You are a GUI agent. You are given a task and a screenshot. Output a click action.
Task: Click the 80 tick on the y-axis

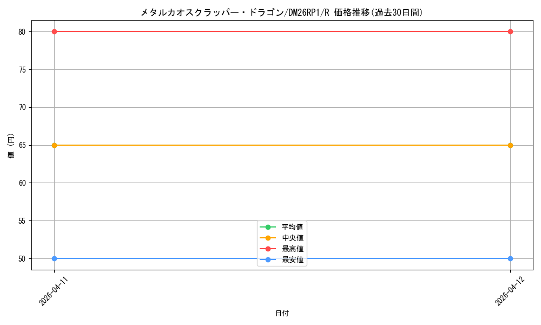tap(22, 31)
